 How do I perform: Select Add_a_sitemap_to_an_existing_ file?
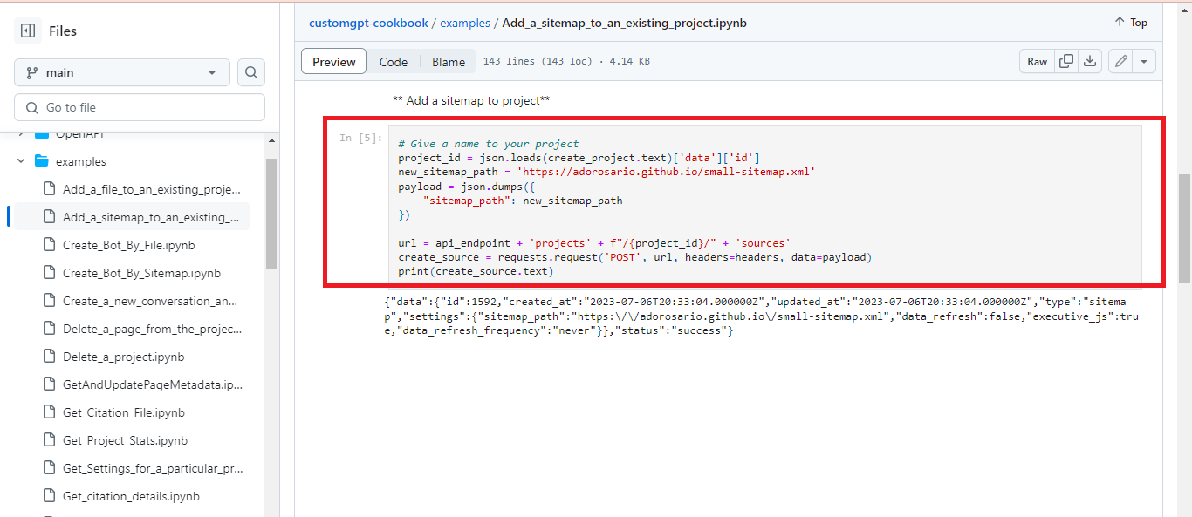[150, 217]
